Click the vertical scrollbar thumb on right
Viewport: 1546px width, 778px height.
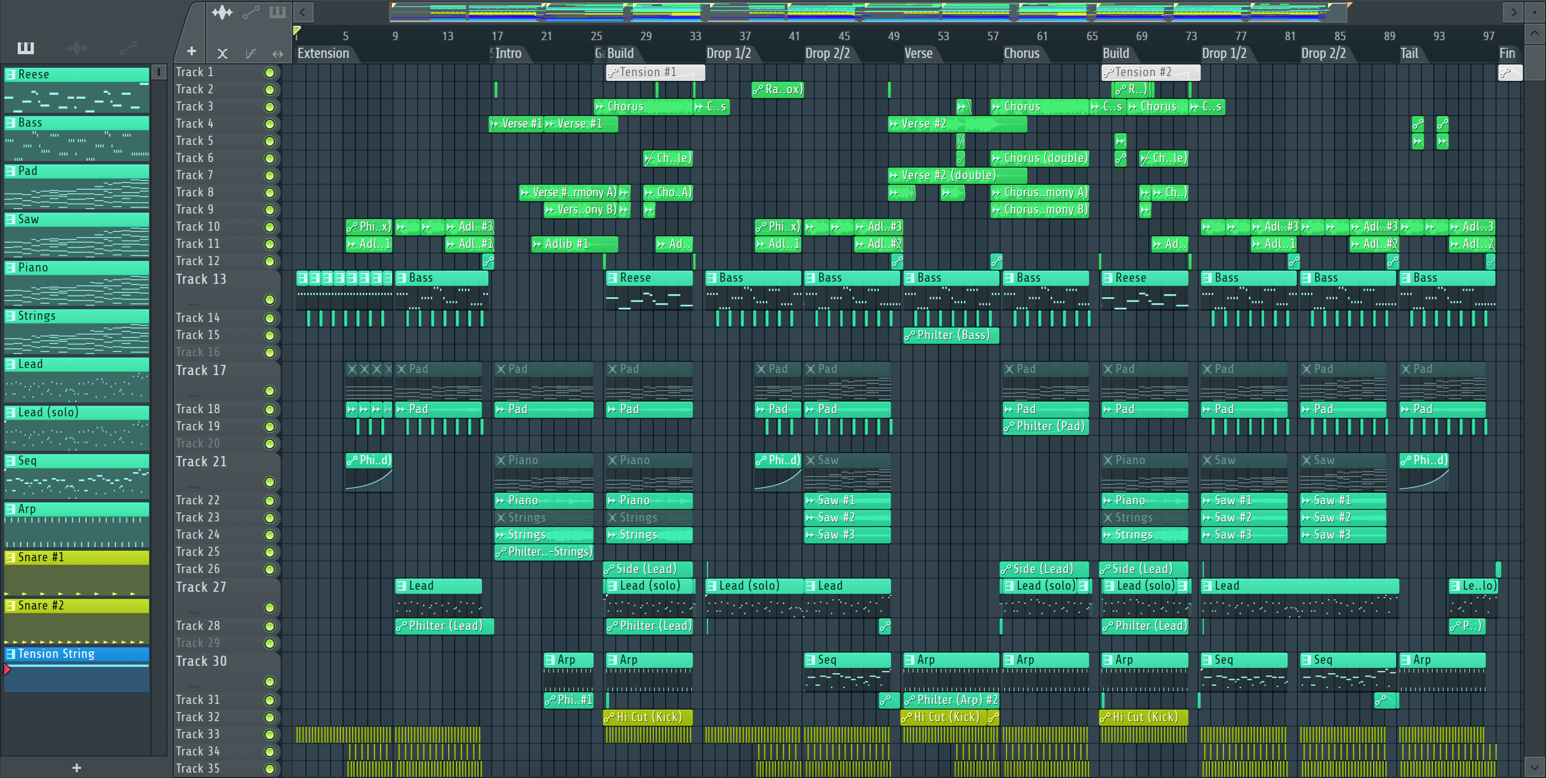1535,61
